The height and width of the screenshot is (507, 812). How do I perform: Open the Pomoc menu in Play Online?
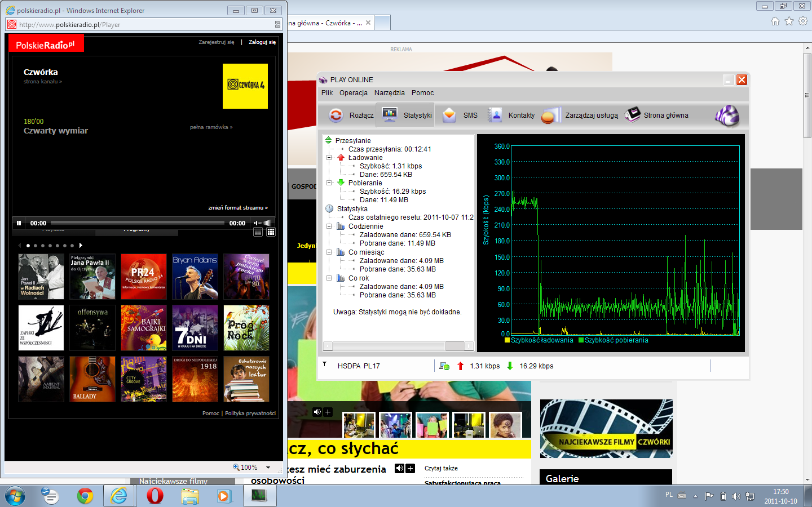[x=423, y=93]
